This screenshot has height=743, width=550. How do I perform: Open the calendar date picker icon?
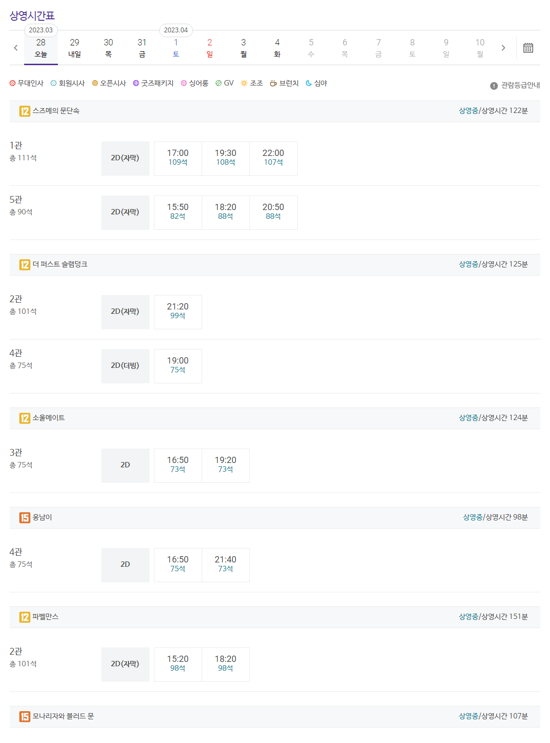click(528, 48)
